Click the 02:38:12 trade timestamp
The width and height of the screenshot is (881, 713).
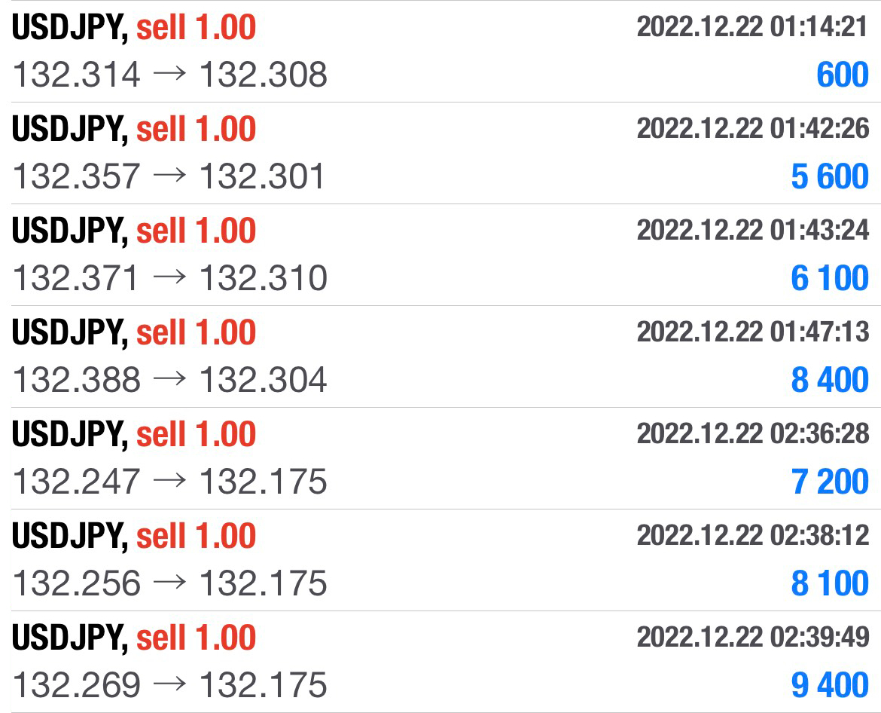click(752, 536)
